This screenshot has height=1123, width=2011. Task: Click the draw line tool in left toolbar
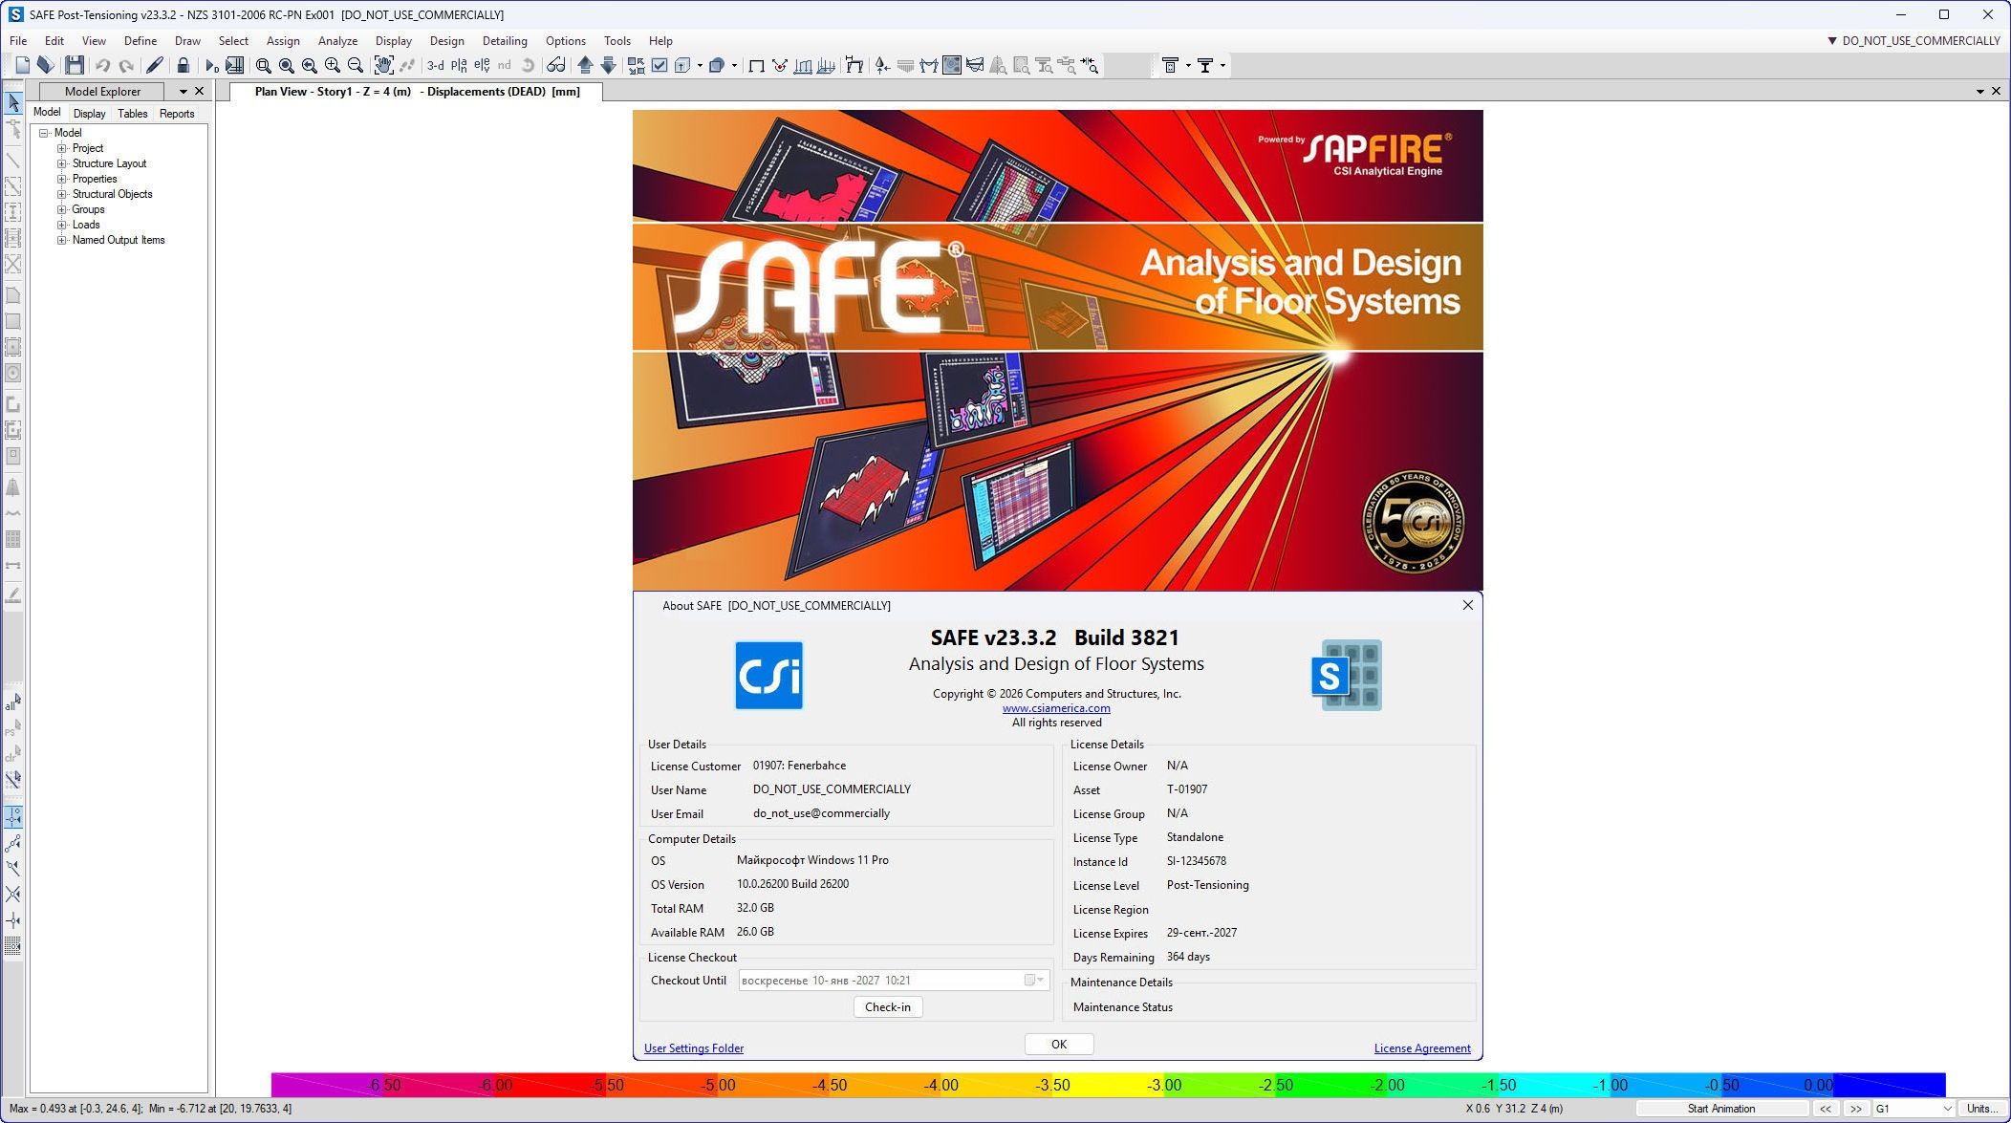click(13, 160)
